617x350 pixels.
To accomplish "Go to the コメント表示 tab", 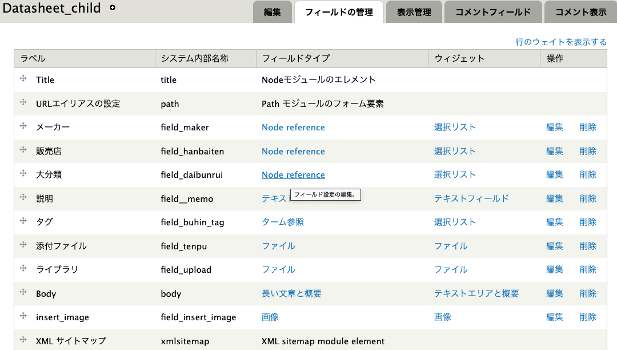I will click(580, 12).
